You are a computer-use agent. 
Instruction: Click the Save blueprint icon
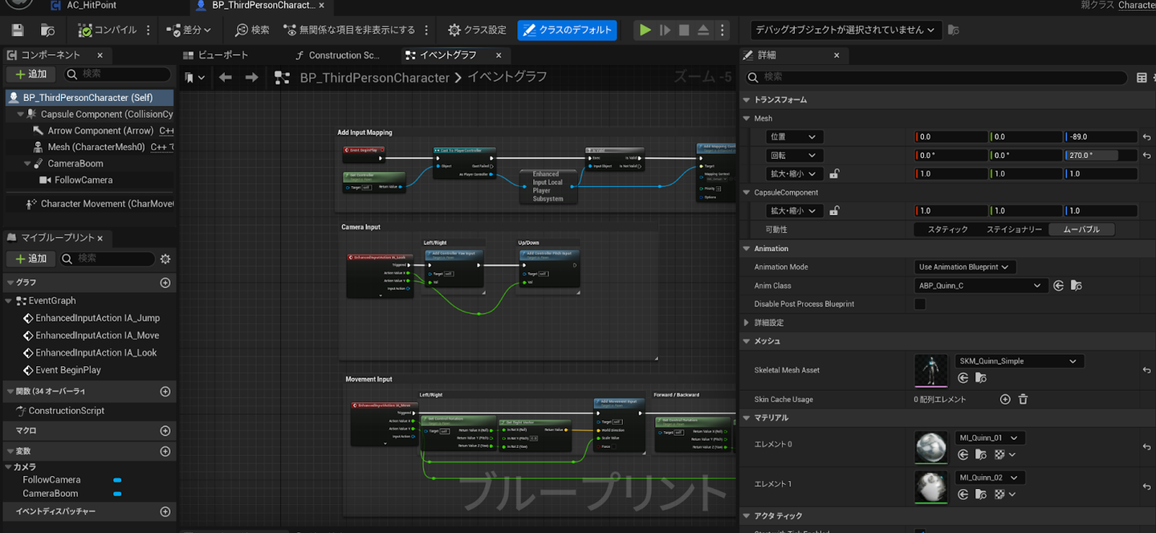[18, 31]
